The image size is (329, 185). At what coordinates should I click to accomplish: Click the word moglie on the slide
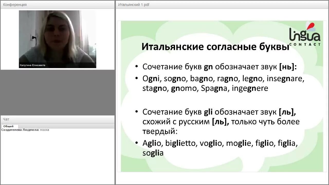click(x=239, y=143)
